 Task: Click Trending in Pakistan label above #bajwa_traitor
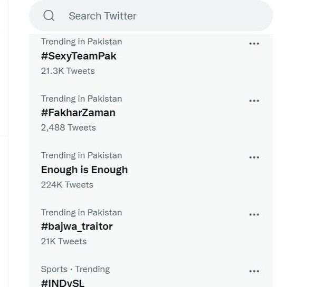[81, 212]
